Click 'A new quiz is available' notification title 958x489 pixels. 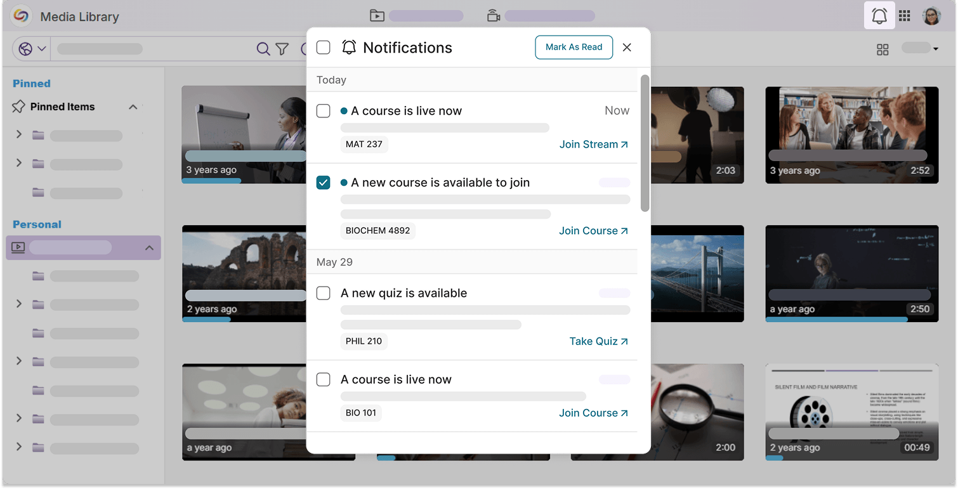click(x=404, y=293)
